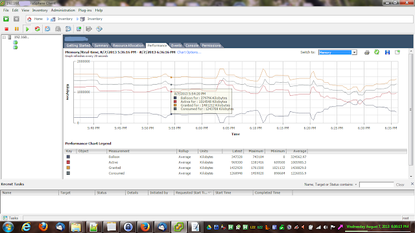415x233 pixels.
Task: Switch to the Console tab
Action: [x=192, y=45]
